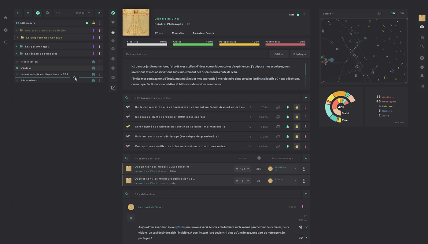The height and width of the screenshot is (244, 428).
Task: Open the apps grid icon in right sidebar
Action: click(422, 87)
